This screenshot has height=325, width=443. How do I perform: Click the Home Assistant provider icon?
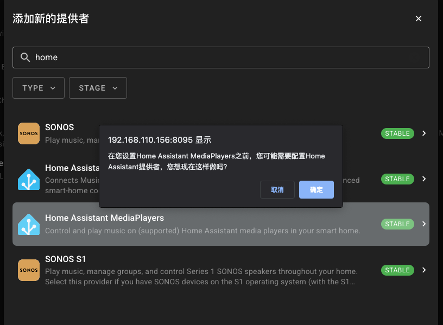[29, 179]
